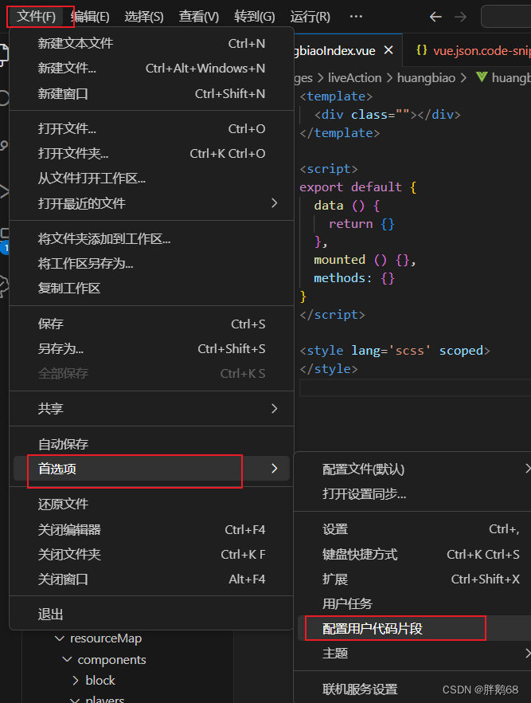Choose 退出 menu entry
531x703 pixels.
coord(151,615)
